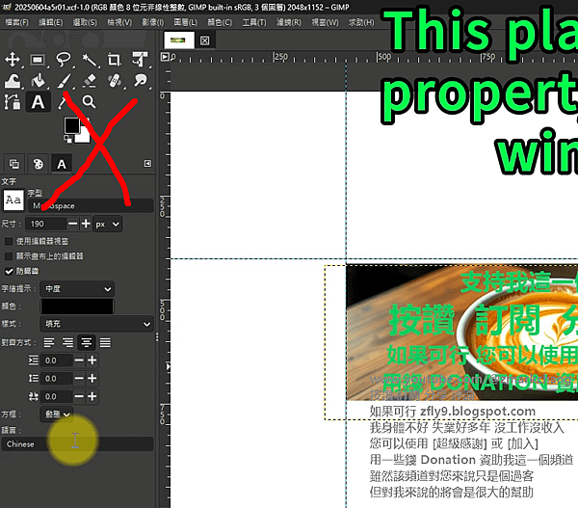578x508 pixels.
Task: Select the Rectangle Select tool
Action: pyautogui.click(x=38, y=60)
